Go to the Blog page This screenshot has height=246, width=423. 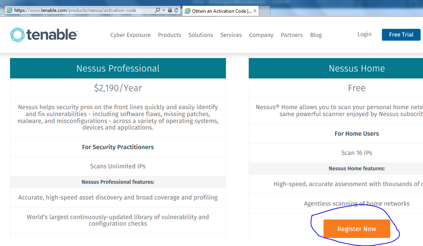pos(316,35)
